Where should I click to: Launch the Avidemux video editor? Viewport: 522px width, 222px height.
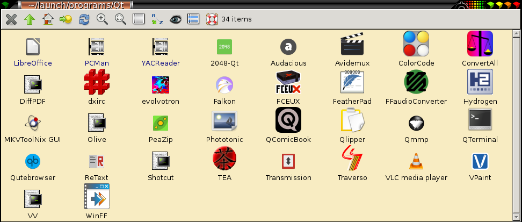[x=352, y=44]
